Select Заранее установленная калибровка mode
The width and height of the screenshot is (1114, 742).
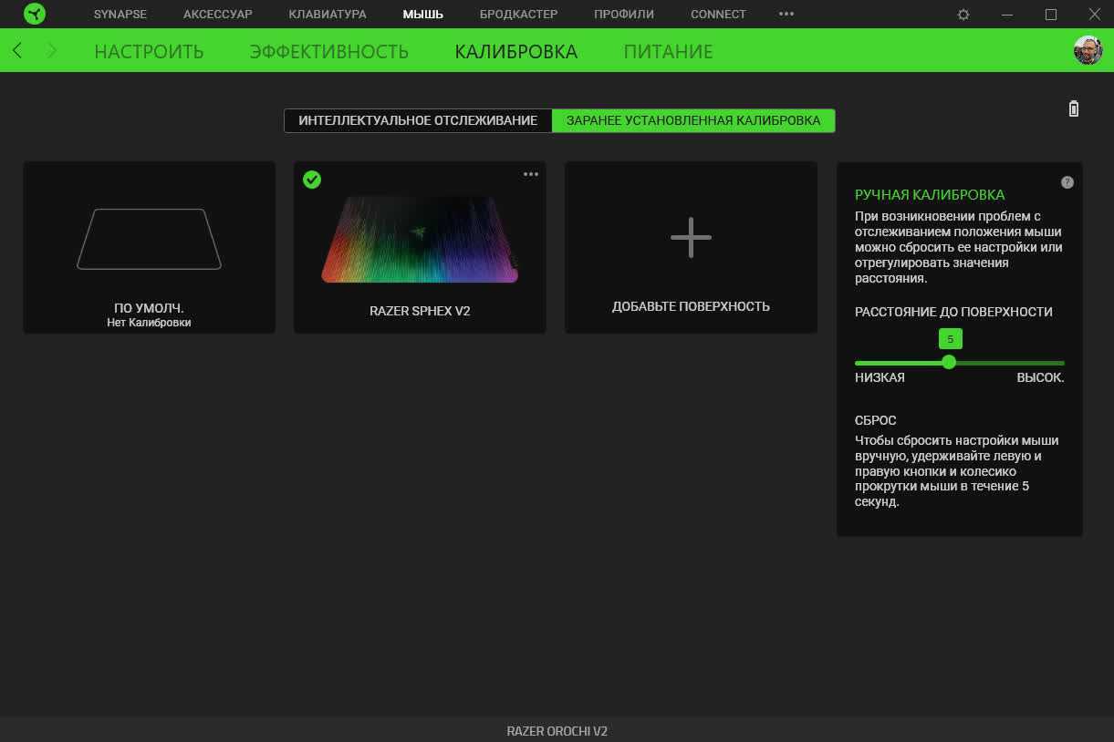693,120
